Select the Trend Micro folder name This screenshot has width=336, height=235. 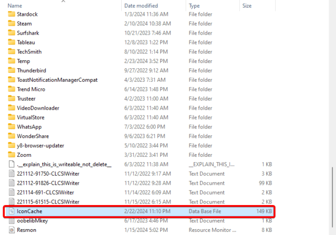[31, 89]
